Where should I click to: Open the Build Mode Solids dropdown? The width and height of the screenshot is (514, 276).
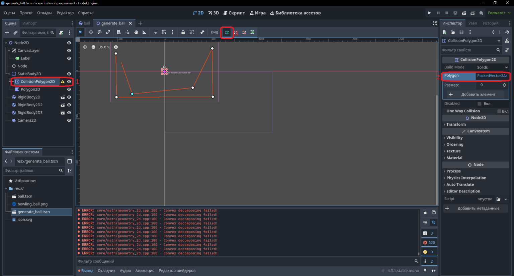[x=492, y=67]
